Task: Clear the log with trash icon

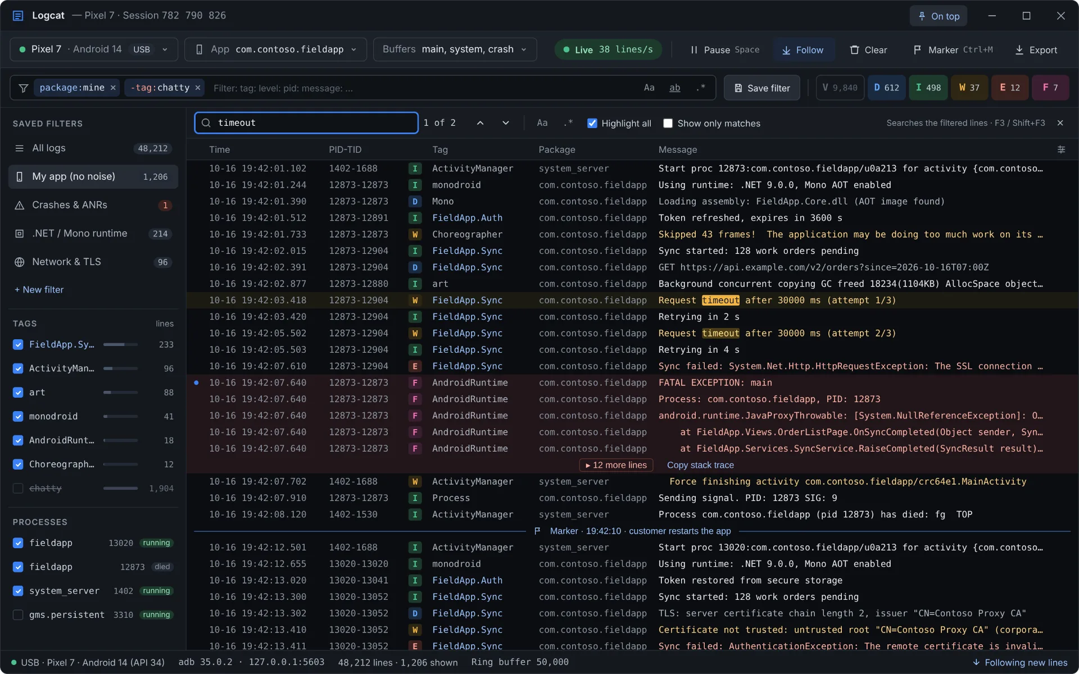Action: 868,50
